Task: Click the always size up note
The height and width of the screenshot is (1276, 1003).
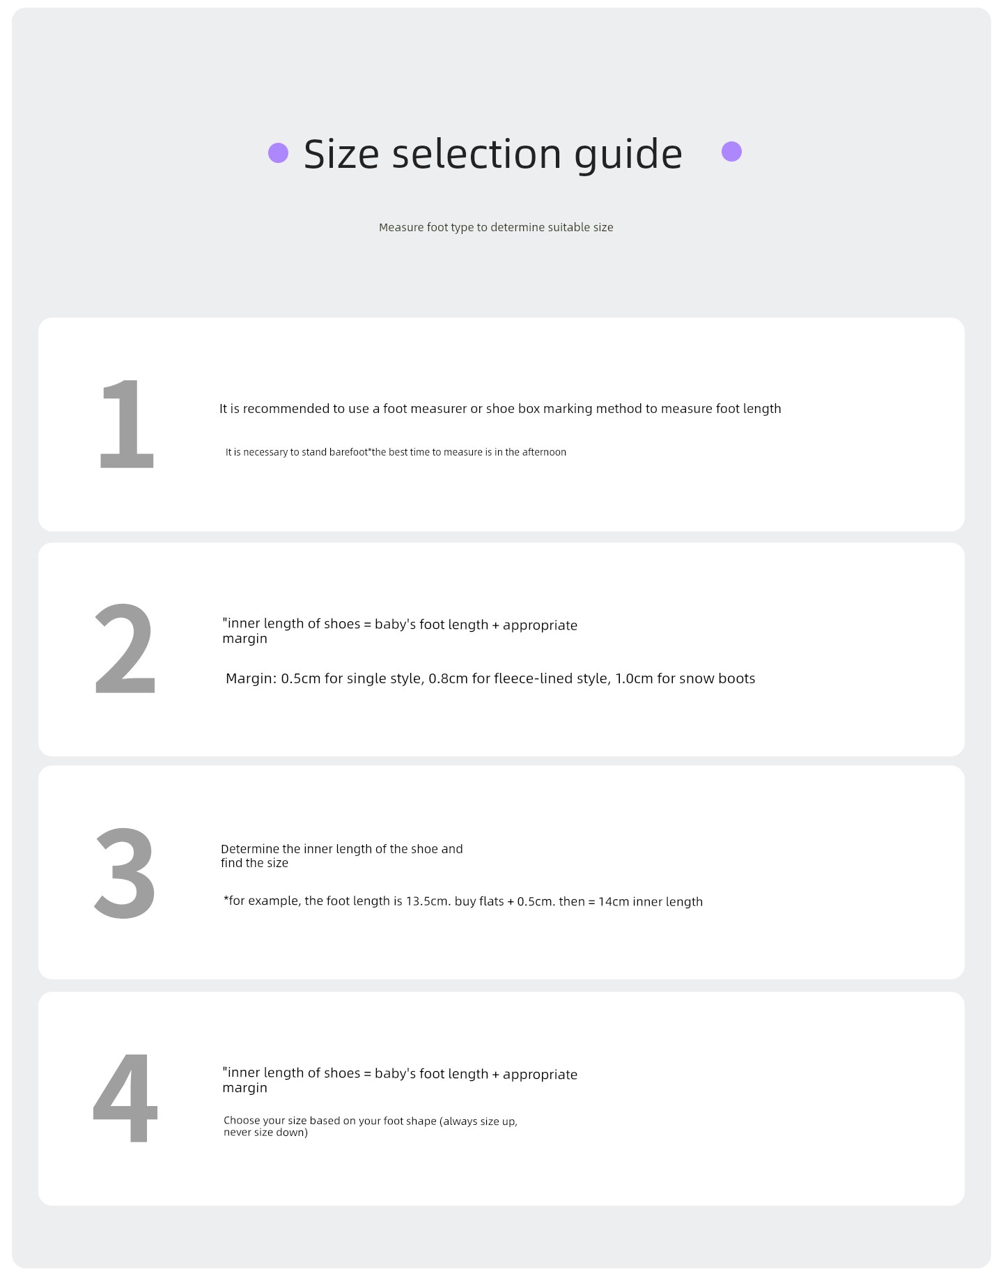Action: (x=371, y=1126)
